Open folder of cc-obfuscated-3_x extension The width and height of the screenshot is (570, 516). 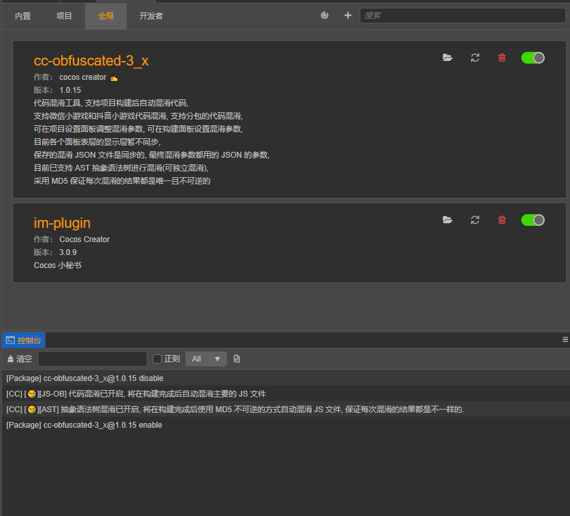(x=447, y=58)
